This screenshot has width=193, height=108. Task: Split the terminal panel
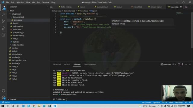pos(179,64)
